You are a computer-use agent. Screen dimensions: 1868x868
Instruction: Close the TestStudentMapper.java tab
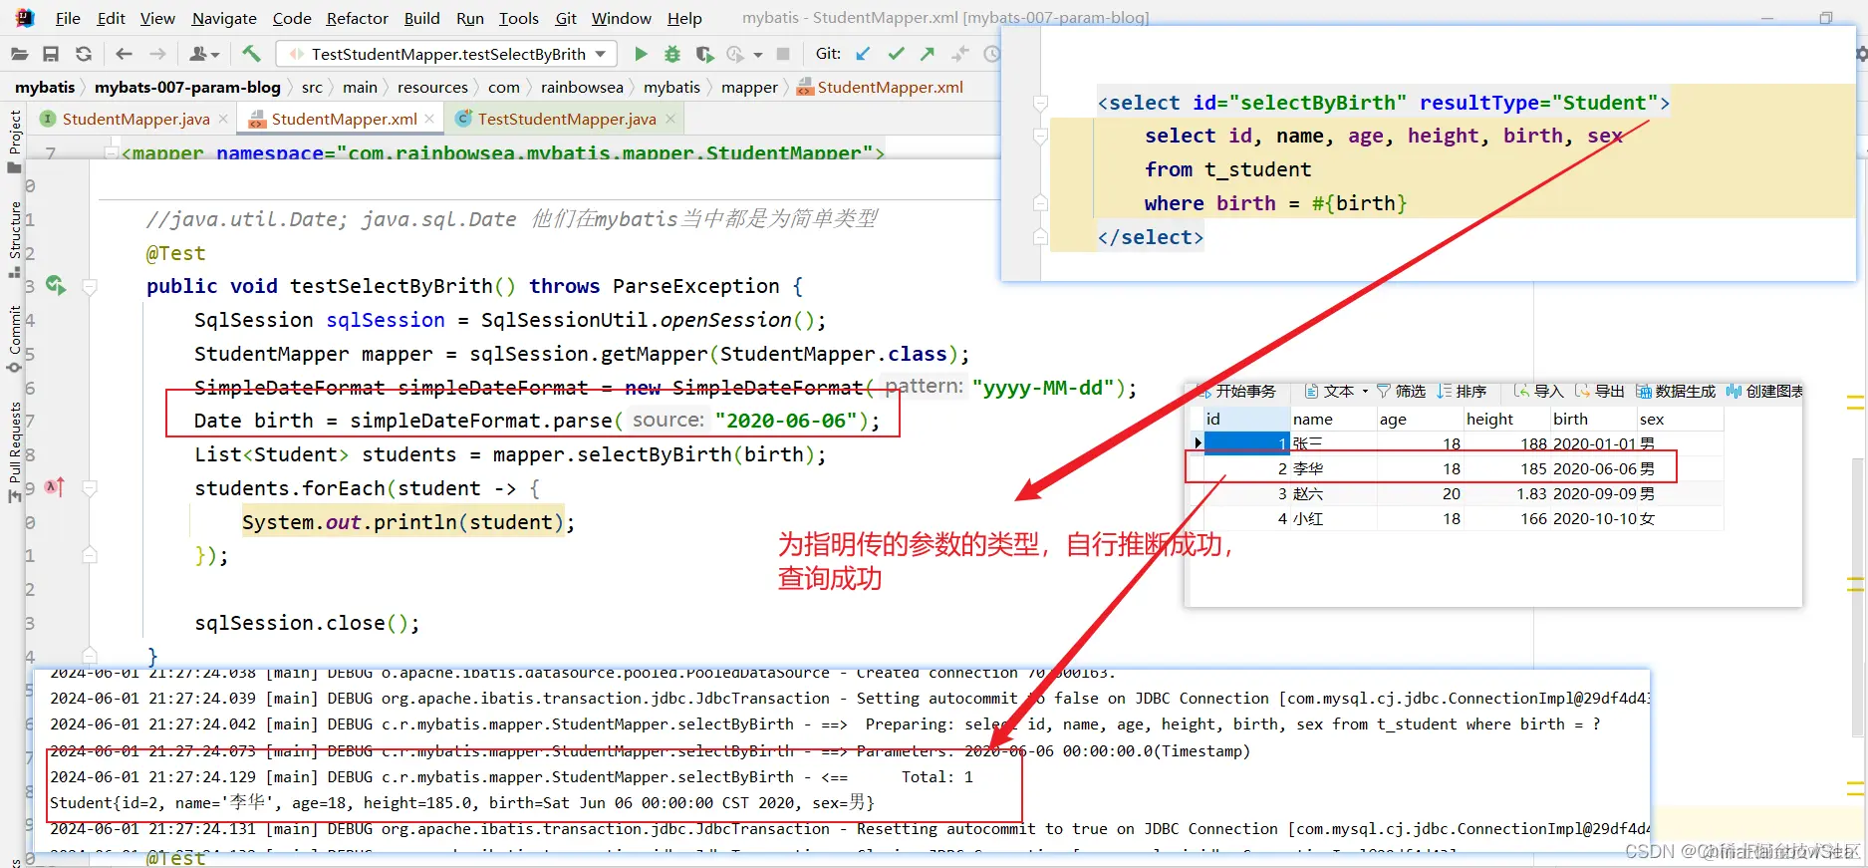pos(670,119)
